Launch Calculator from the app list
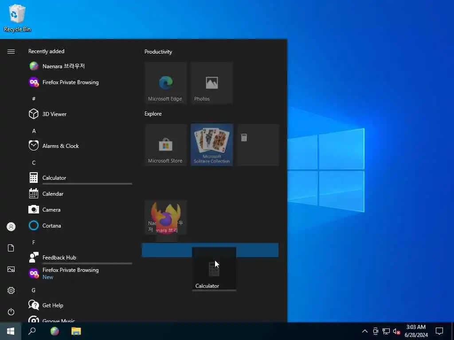Viewport: 454px width, 340px height. pyautogui.click(x=80, y=178)
